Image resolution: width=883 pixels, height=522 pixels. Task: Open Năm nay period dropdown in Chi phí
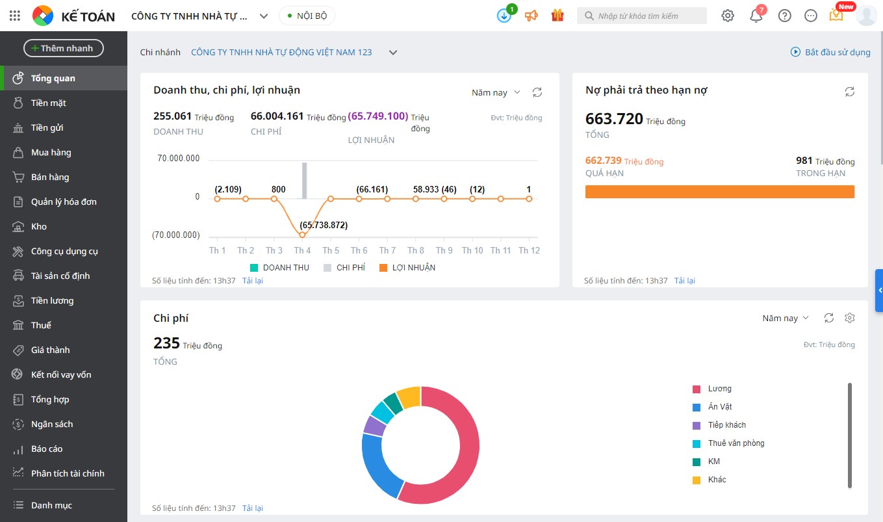[x=786, y=318]
